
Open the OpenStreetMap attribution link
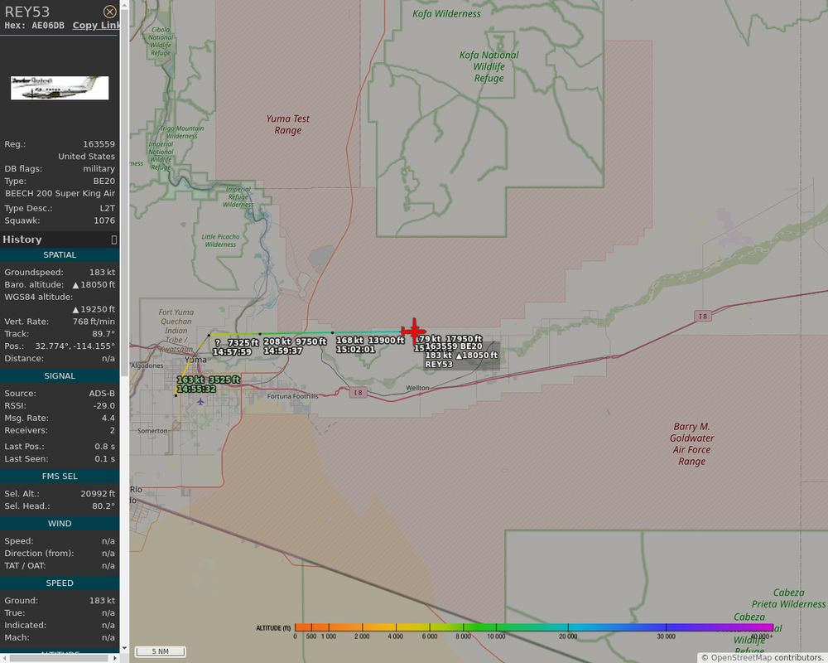741,658
